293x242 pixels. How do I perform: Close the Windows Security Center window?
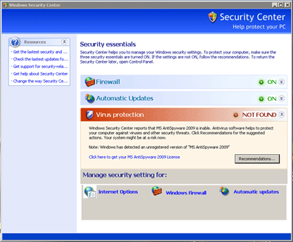(287, 5)
